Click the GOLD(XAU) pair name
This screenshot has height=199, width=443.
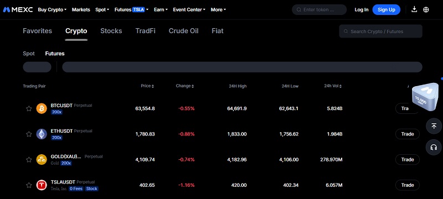(66, 156)
